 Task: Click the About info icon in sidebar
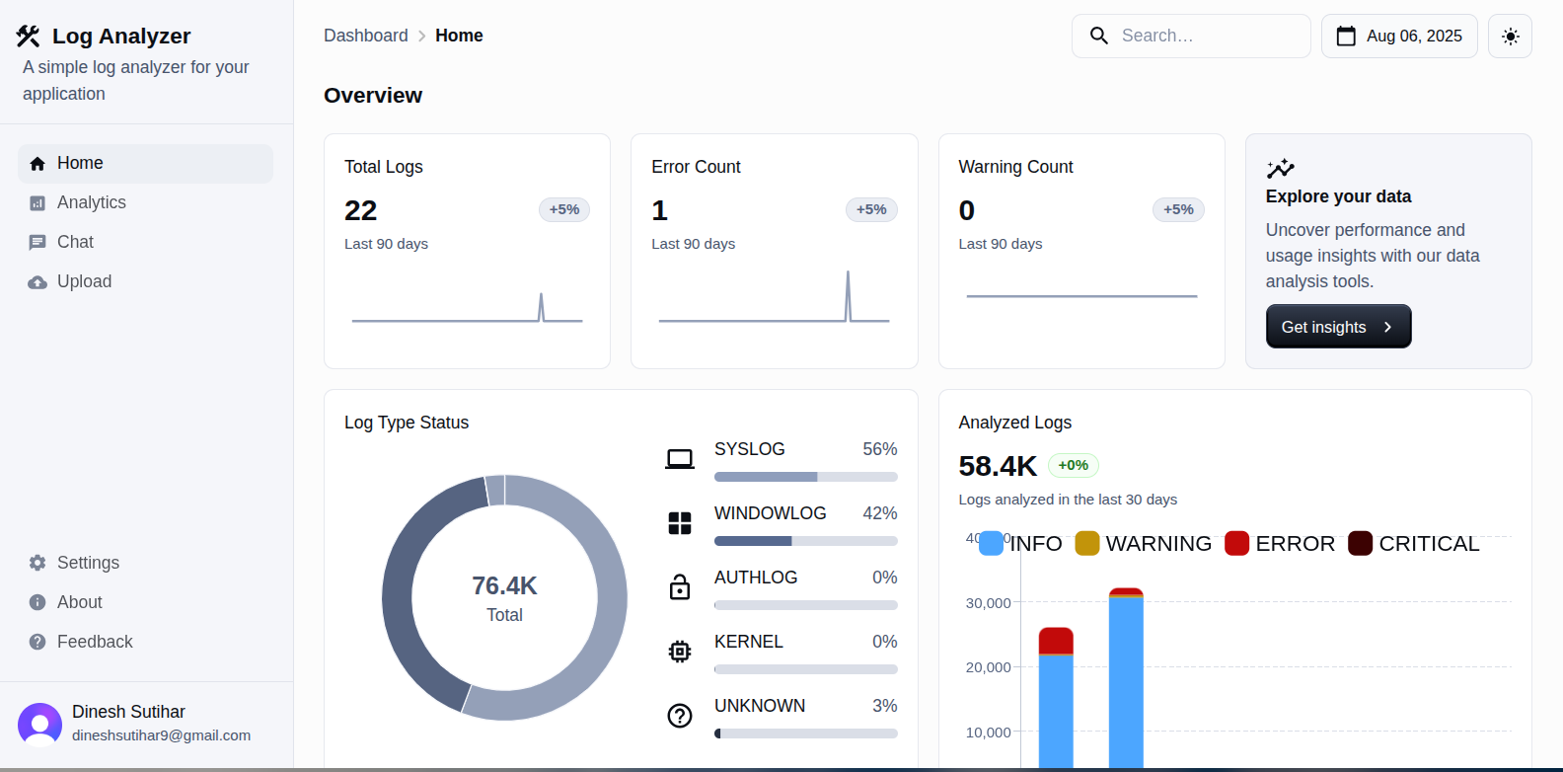point(37,602)
